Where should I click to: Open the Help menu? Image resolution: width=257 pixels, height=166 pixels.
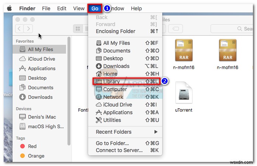pos(136,8)
